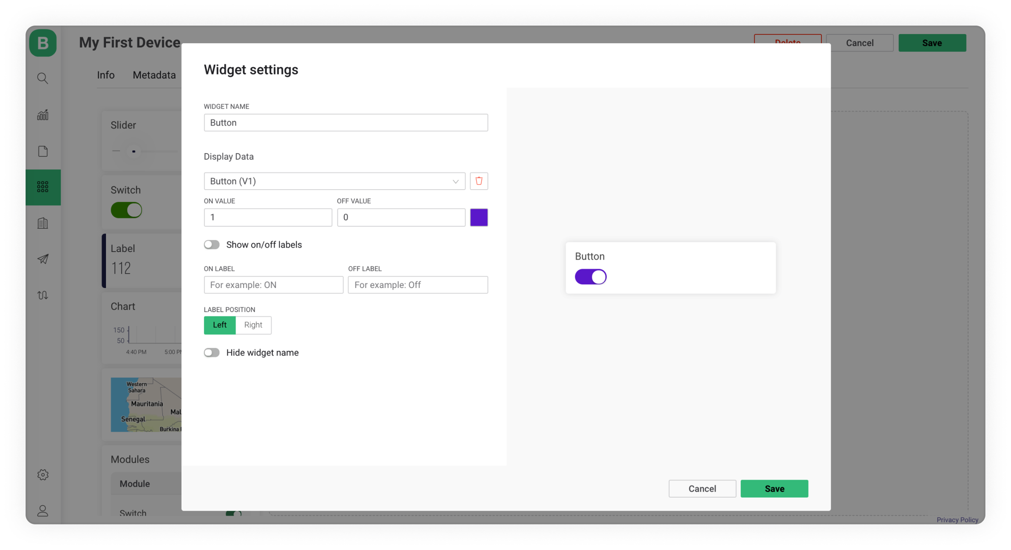Open the search icon in sidebar
This screenshot has height=550, width=1011.
[43, 78]
